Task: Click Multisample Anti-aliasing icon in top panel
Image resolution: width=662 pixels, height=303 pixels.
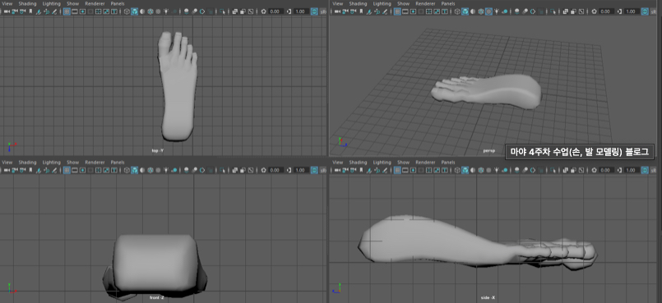Action: coord(202,11)
